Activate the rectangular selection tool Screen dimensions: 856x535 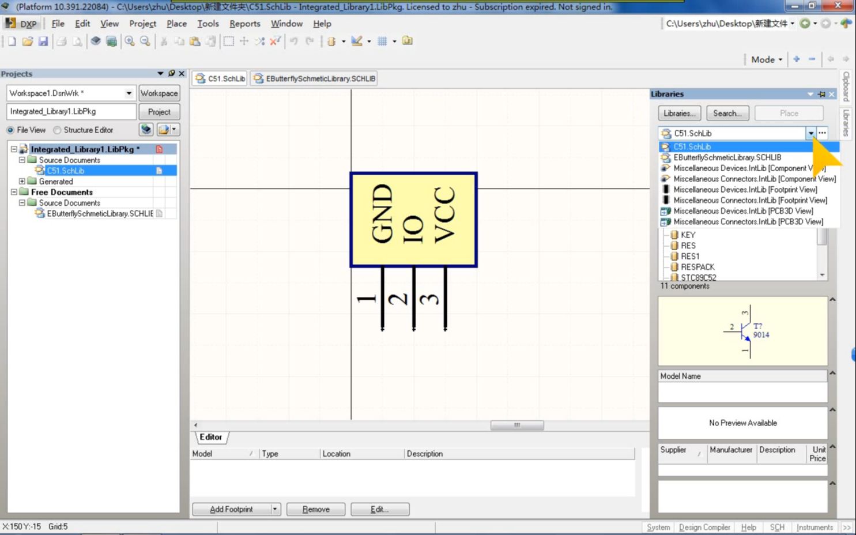pos(229,42)
